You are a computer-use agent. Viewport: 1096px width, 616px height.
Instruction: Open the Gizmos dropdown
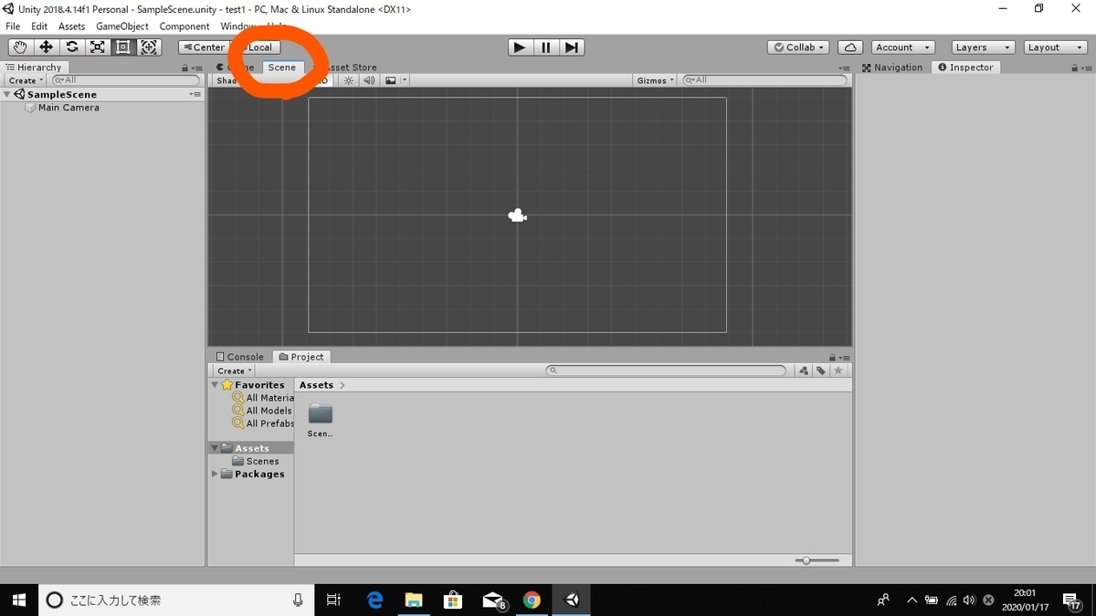[x=656, y=80]
